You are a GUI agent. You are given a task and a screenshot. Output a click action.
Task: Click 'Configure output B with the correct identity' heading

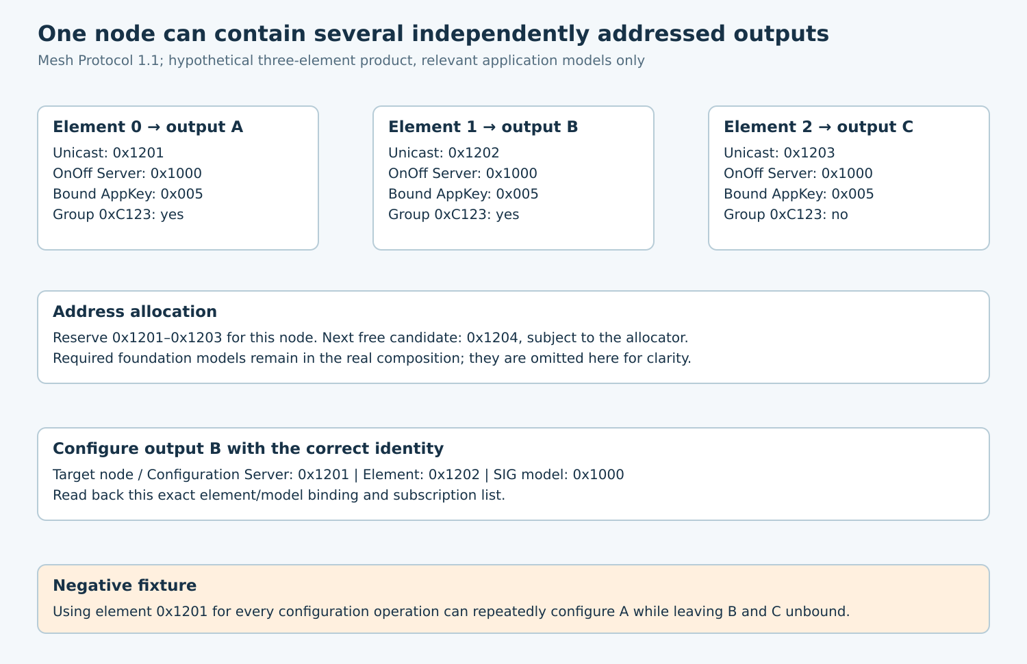tap(249, 448)
